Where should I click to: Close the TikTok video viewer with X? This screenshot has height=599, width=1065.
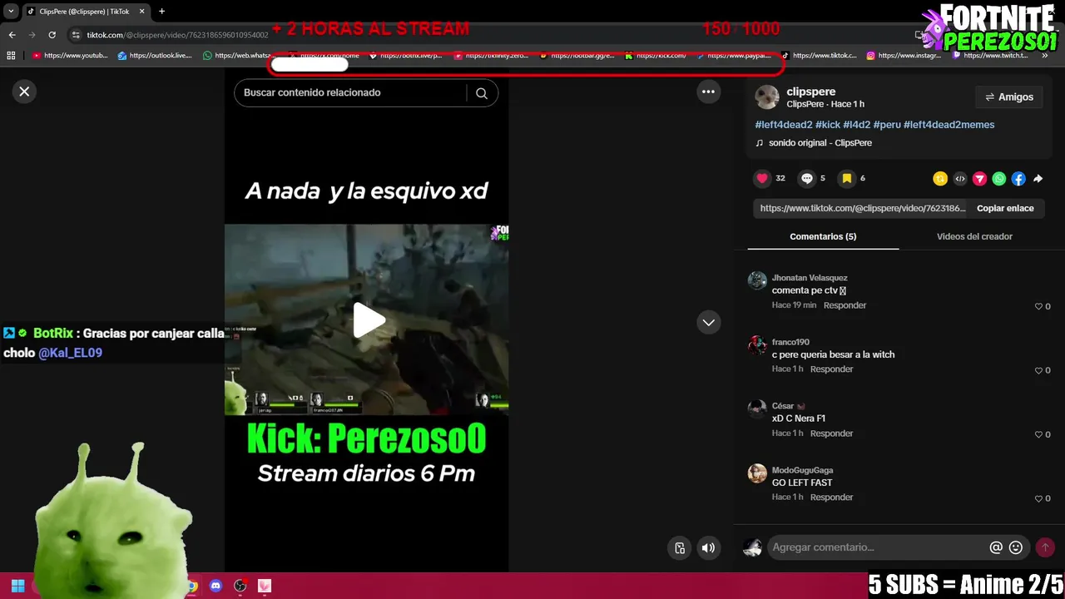click(24, 92)
